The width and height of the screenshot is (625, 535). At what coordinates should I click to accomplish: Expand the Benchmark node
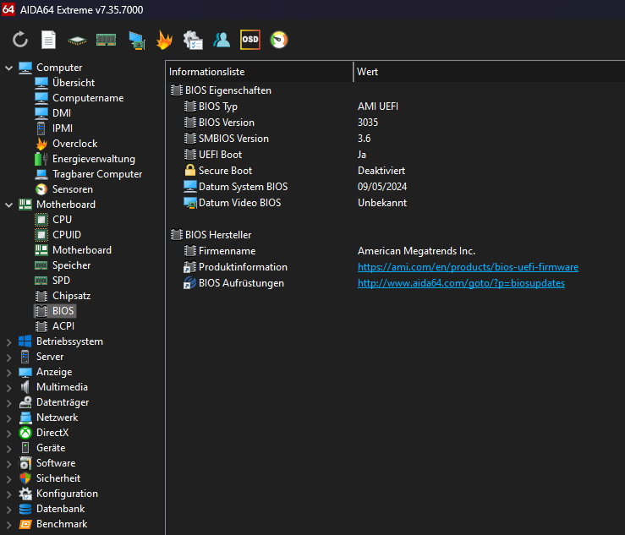pyautogui.click(x=8, y=524)
